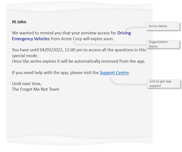182x152 pixels.
Task: Select the Organisation Name callout box
Action: click(x=163, y=44)
